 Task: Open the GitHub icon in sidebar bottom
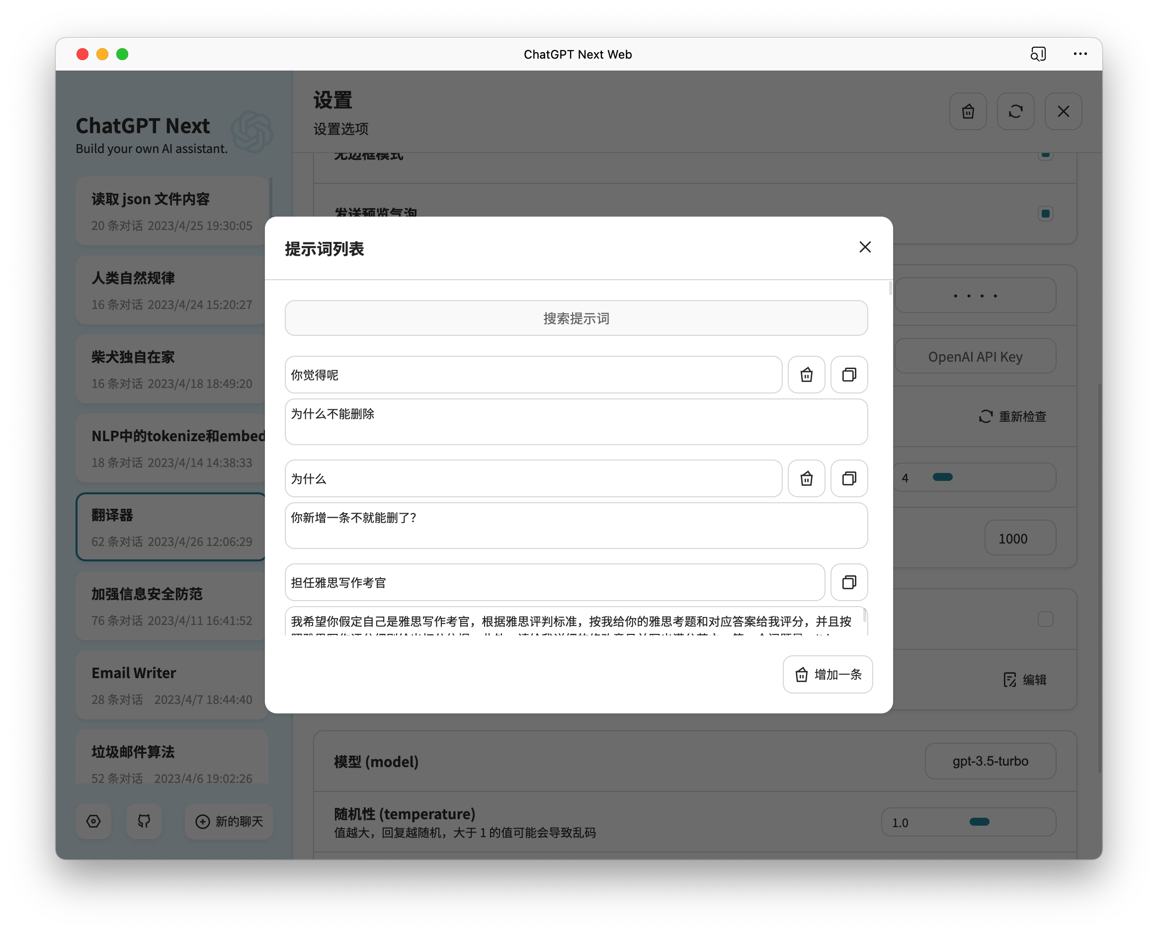[144, 821]
